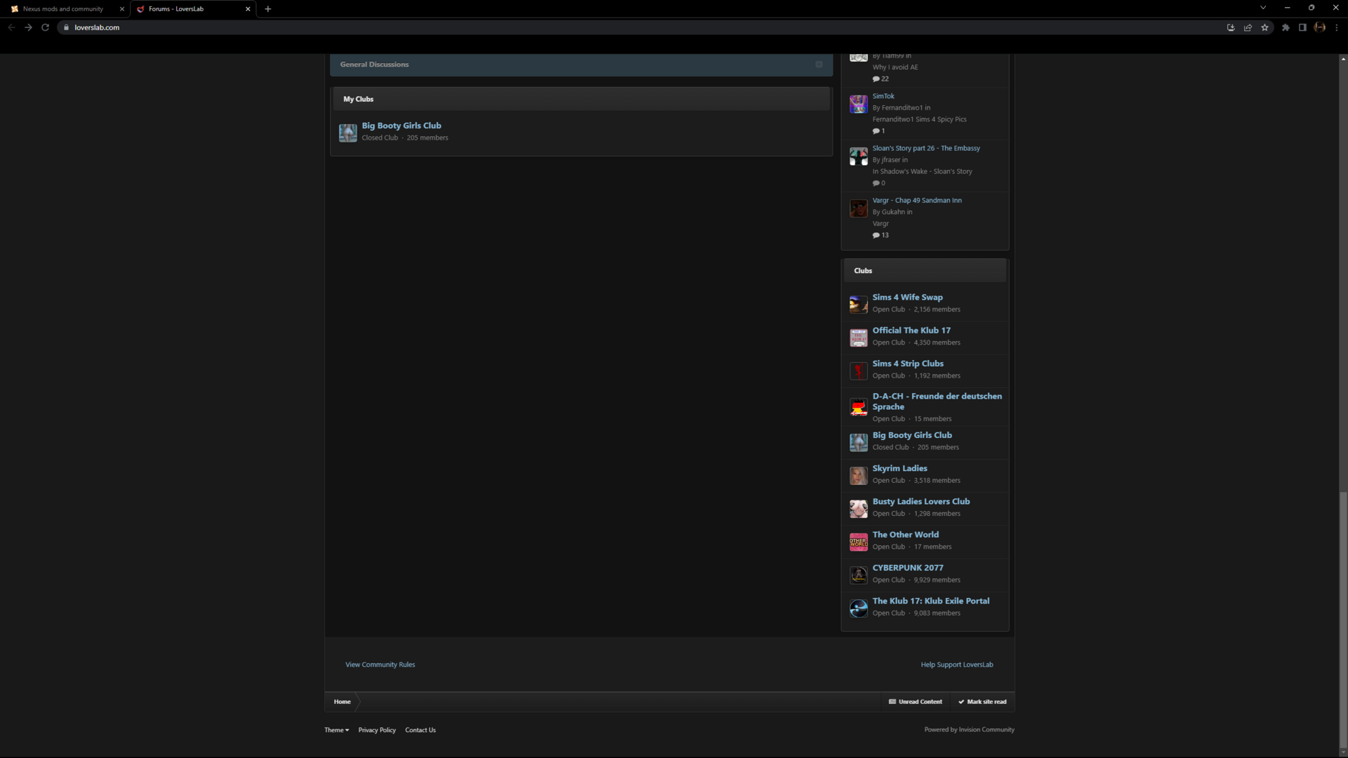Open the Privacy Policy link
This screenshot has height=758, width=1348.
(x=377, y=731)
